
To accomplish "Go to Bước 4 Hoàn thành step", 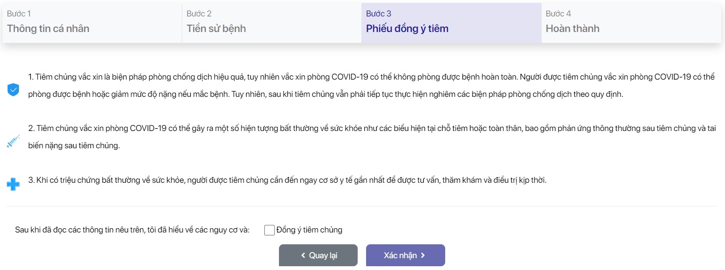I will 631,23.
